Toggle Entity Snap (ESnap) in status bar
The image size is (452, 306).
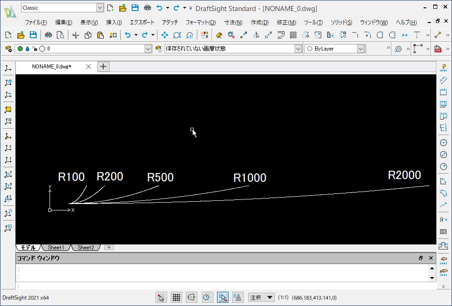(x=223, y=297)
